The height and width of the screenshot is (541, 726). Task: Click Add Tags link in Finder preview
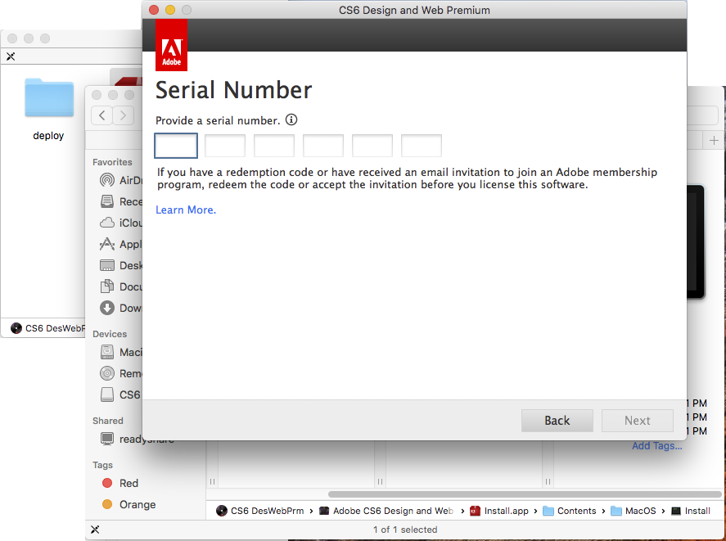[657, 445]
